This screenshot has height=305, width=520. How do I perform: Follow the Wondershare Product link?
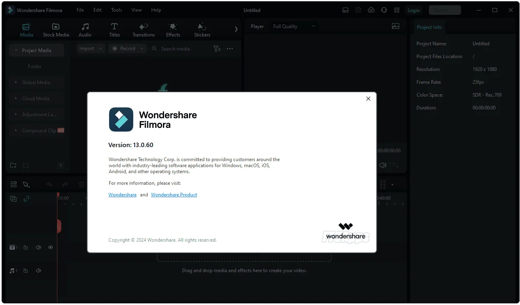(x=174, y=195)
